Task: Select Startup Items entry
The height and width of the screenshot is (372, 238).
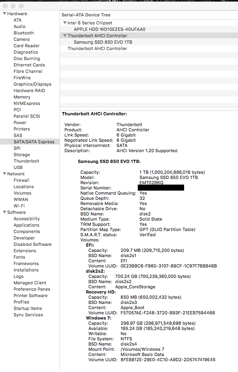Action: (28, 308)
